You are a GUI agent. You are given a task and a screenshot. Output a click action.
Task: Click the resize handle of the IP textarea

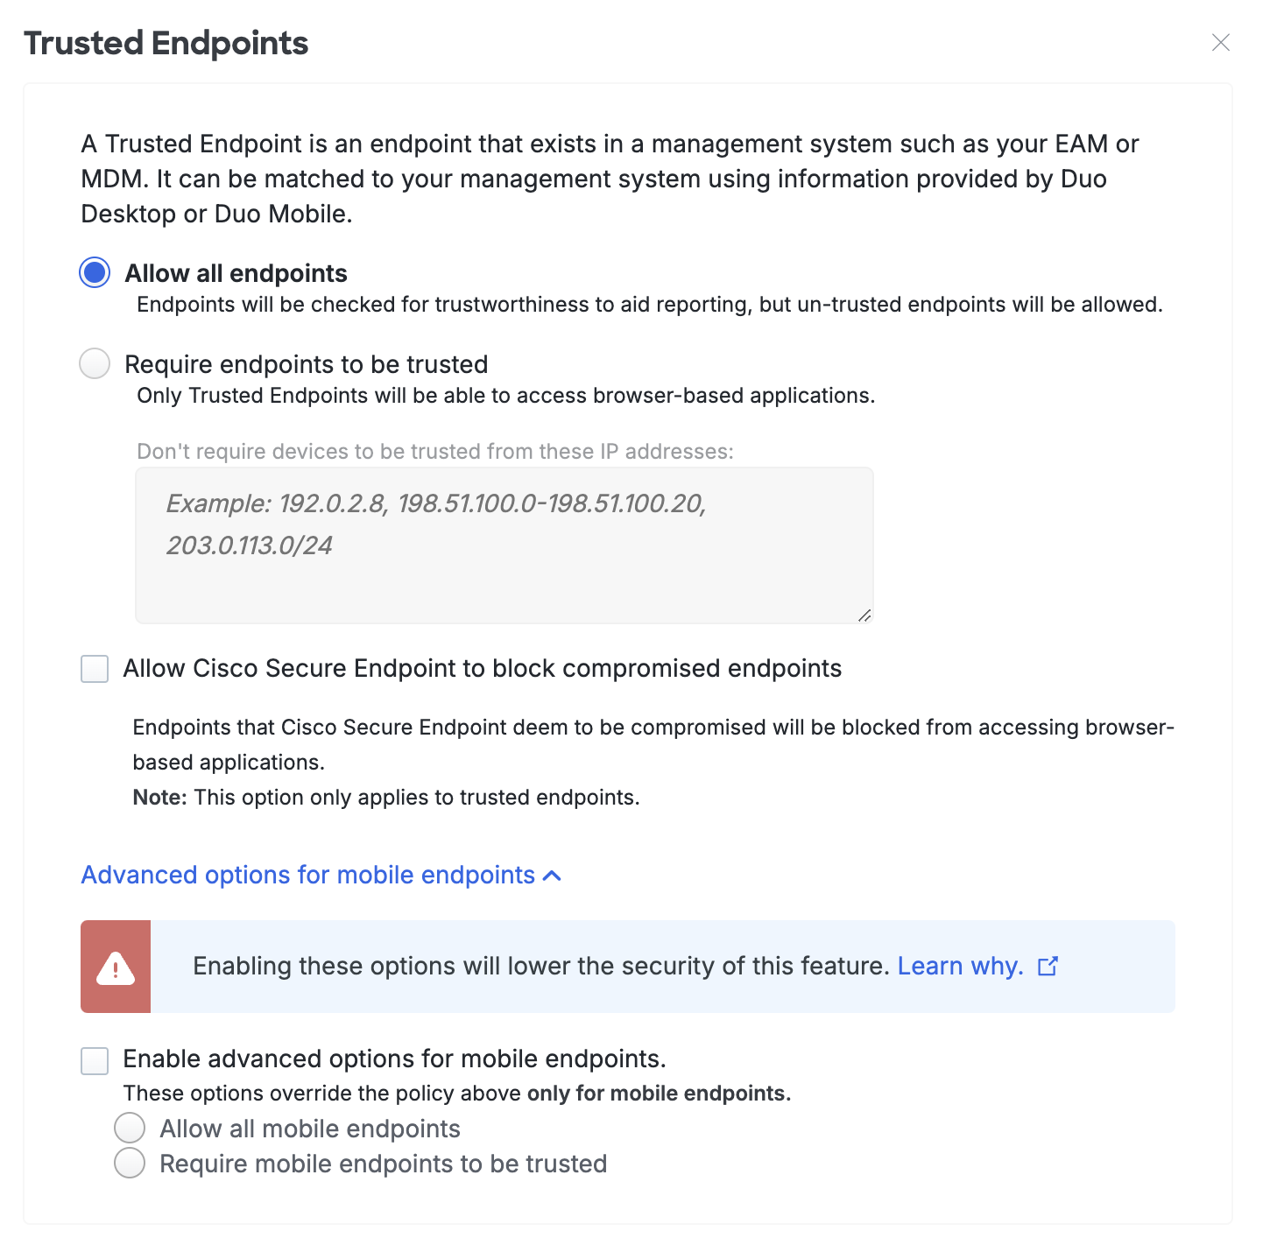point(864,615)
